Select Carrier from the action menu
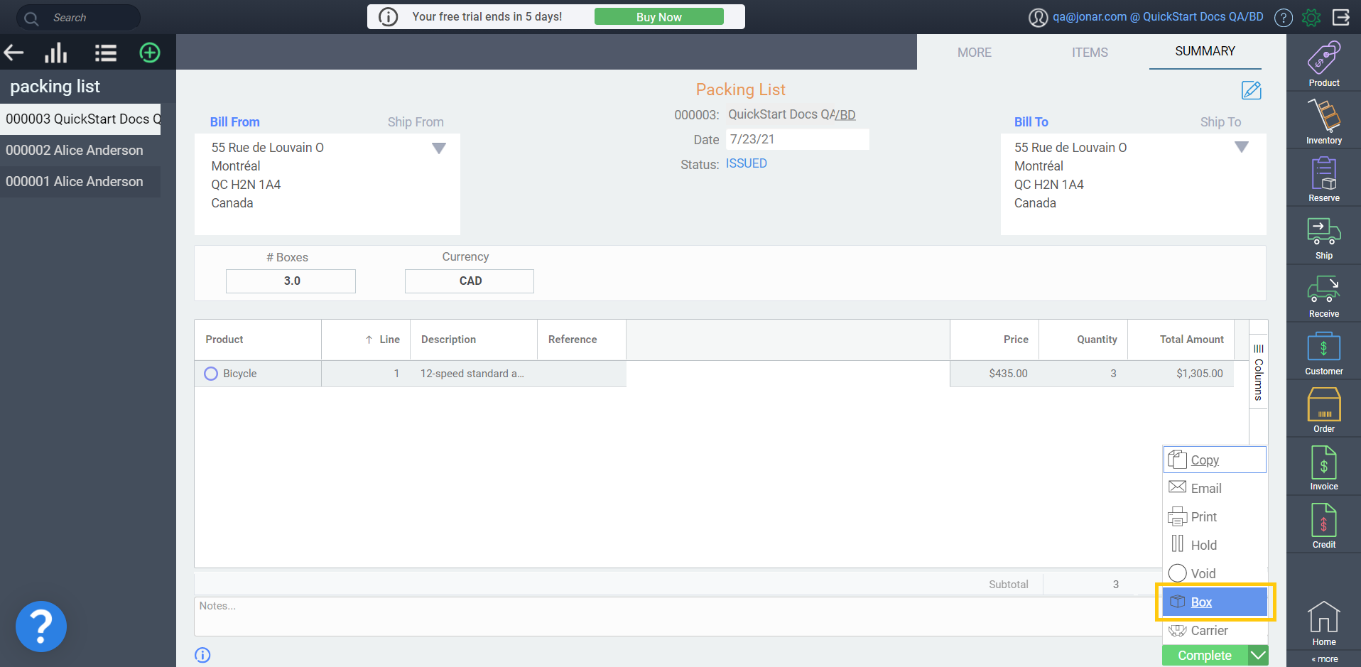 coord(1215,630)
